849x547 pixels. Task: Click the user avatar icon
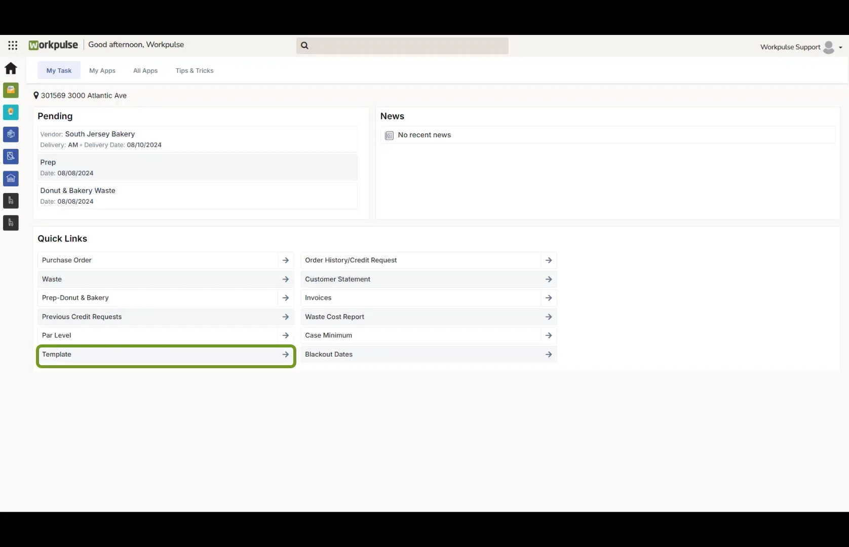coord(829,47)
